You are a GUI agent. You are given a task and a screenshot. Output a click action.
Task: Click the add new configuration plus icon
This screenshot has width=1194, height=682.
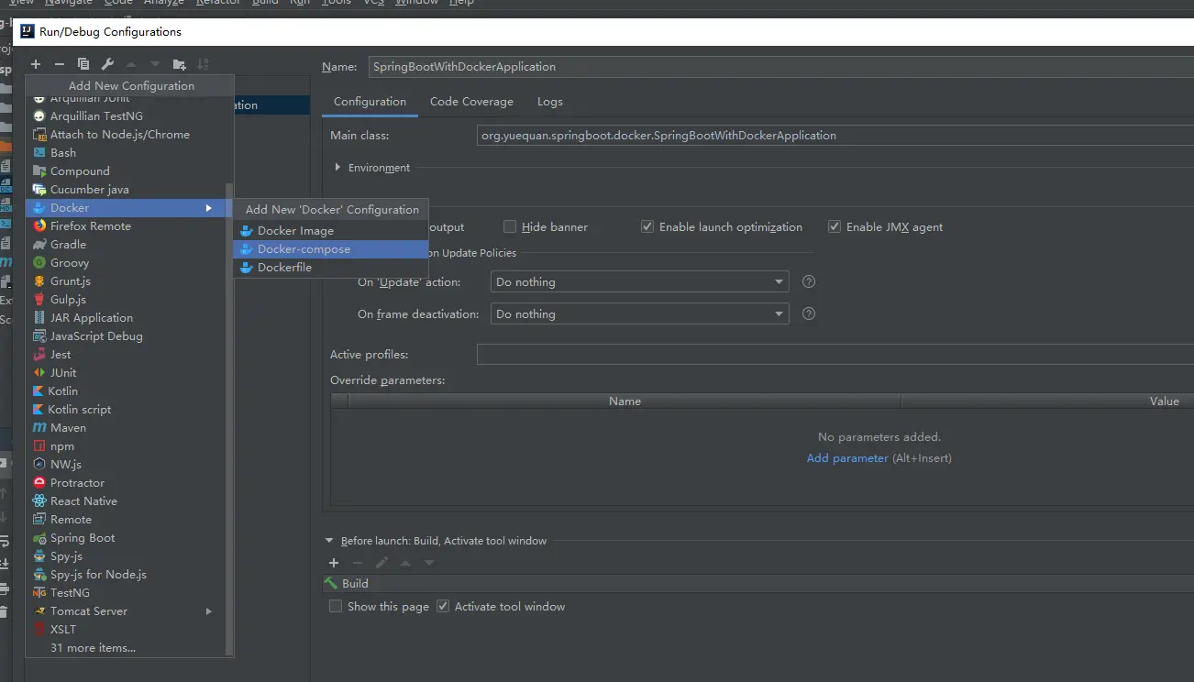36,64
